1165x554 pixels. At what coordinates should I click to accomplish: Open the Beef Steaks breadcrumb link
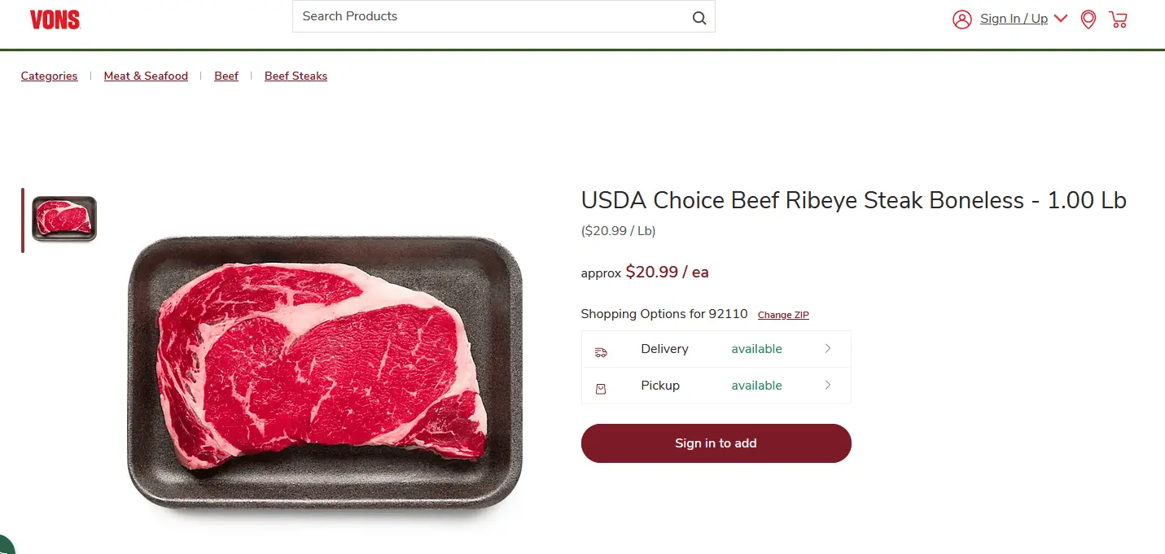click(296, 76)
